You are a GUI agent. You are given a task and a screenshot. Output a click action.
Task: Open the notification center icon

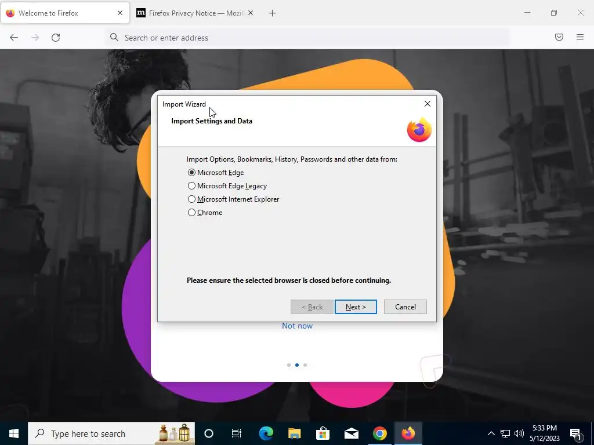[575, 433]
